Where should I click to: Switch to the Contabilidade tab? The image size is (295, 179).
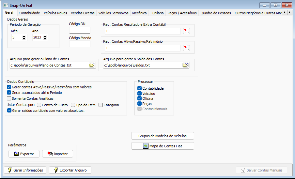[x=29, y=13]
